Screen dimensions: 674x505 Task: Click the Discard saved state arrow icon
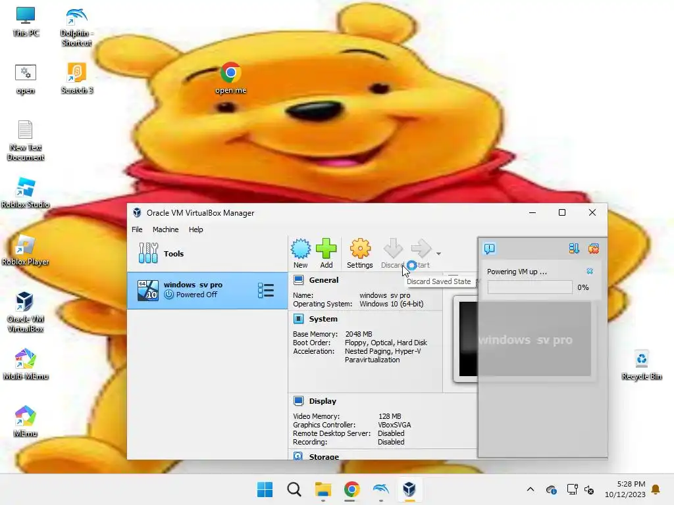coord(393,249)
